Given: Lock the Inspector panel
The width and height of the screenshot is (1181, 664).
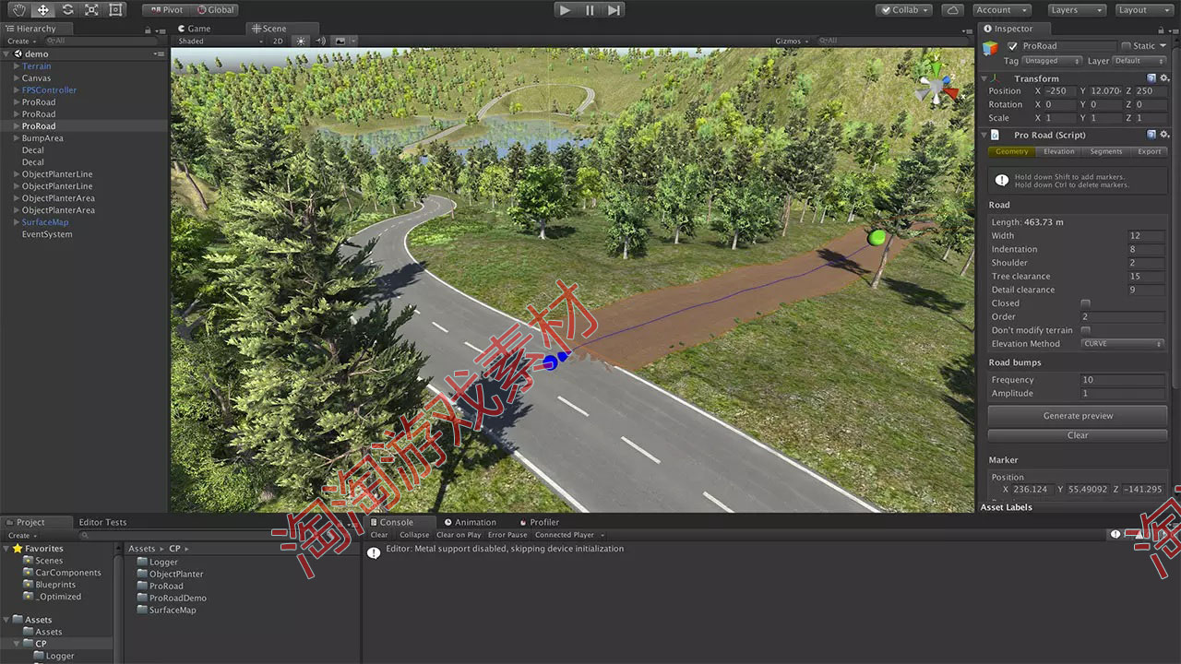Looking at the screenshot, I should click(1160, 30).
